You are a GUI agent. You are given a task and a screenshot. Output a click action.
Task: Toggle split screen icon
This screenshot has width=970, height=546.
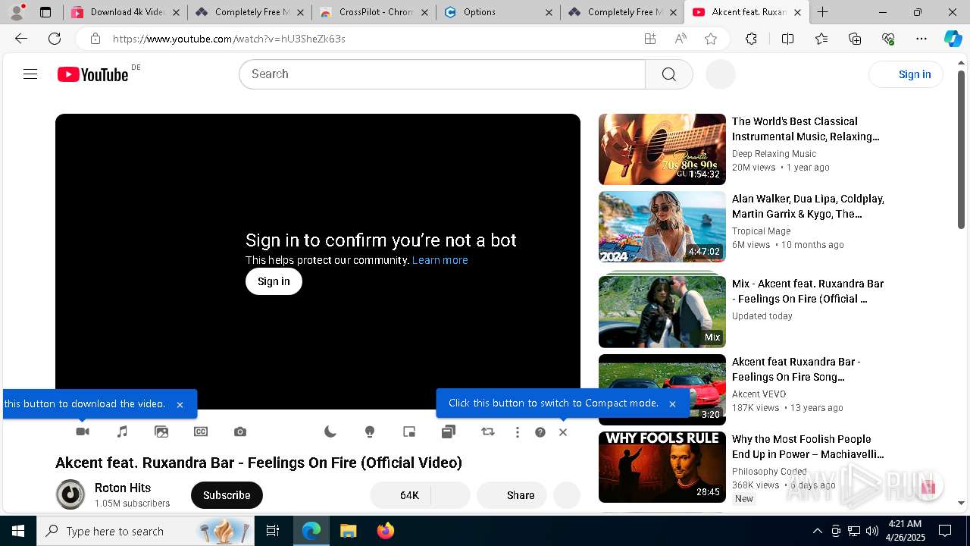pyautogui.click(x=787, y=39)
